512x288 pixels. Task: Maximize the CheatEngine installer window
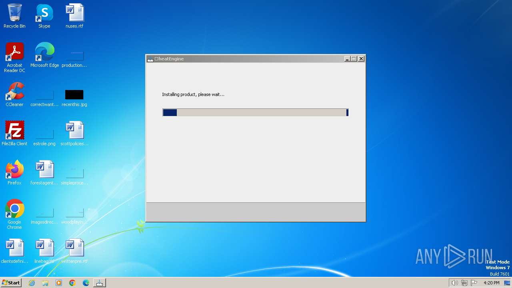tap(354, 59)
